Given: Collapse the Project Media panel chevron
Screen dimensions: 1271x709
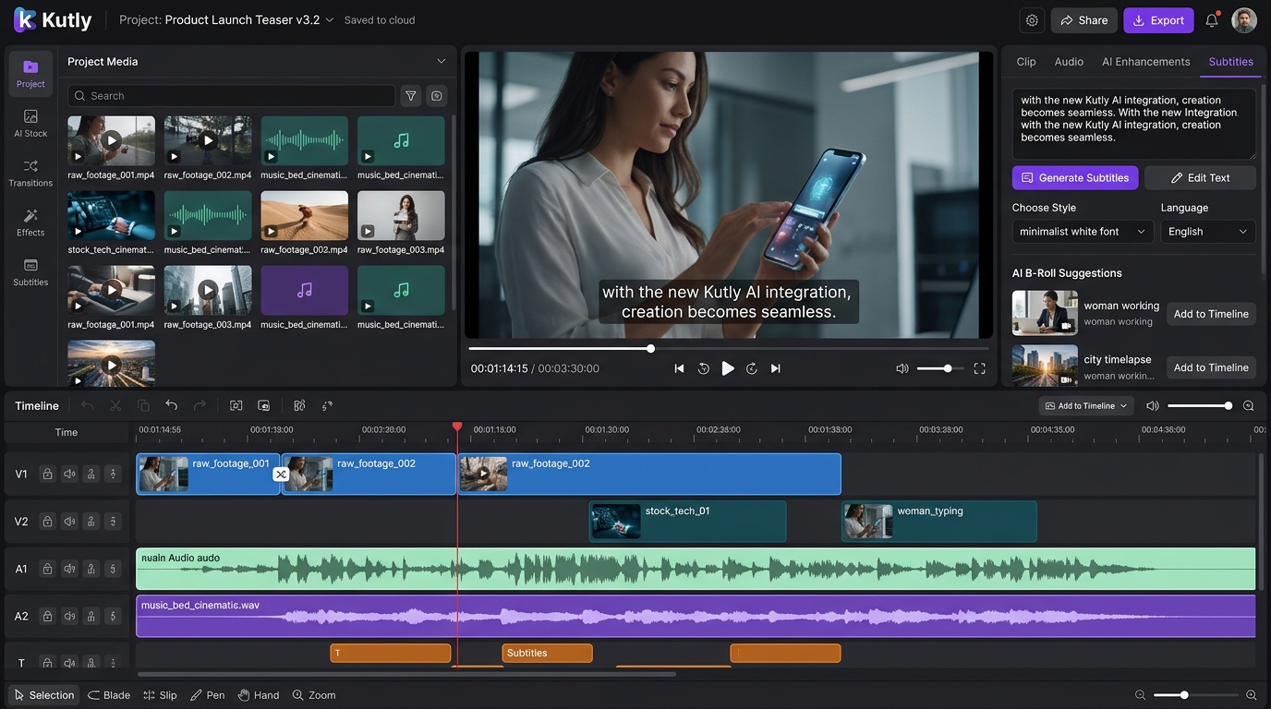Looking at the screenshot, I should [x=442, y=61].
